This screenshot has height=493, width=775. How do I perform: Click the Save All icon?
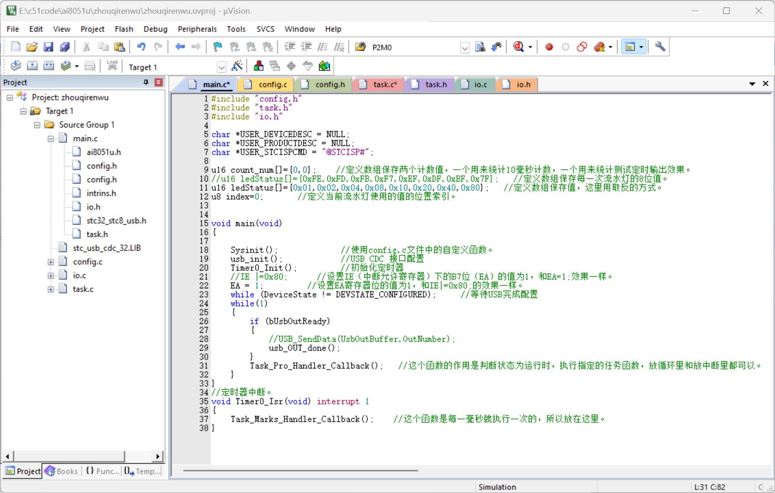coord(65,47)
